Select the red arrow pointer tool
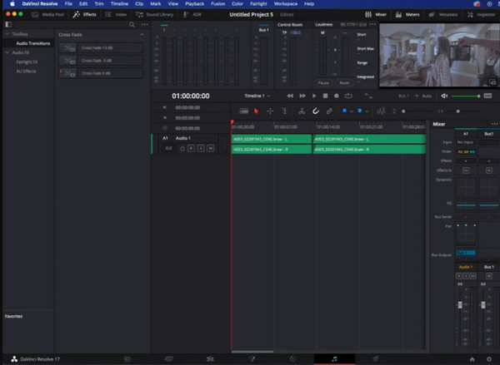 [256, 111]
